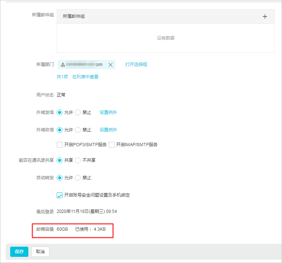Click the 保存 button

click(x=19, y=252)
